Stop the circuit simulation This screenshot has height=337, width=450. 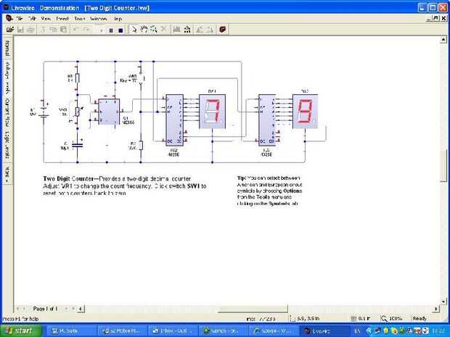pyautogui.click(x=120, y=30)
